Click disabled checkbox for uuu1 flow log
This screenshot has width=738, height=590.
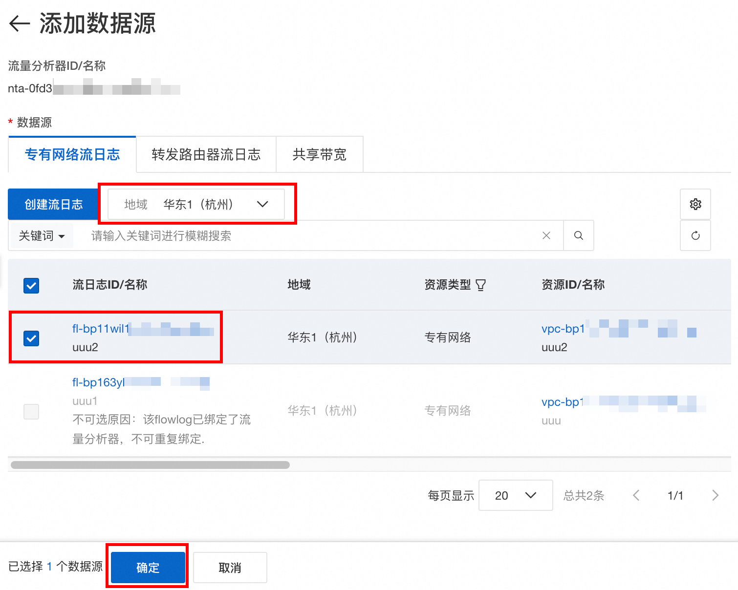pos(31,411)
